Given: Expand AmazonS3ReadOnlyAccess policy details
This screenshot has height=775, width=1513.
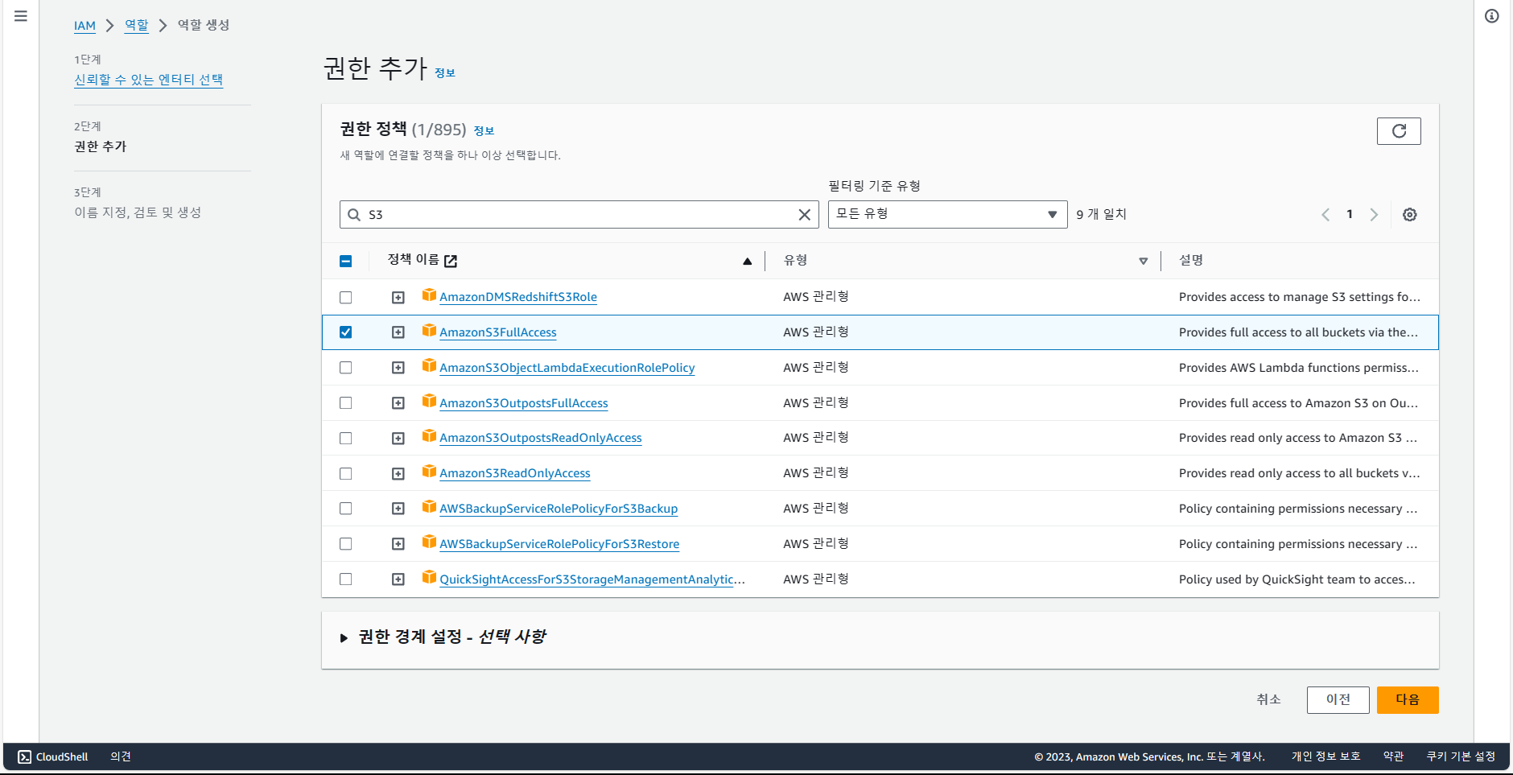Looking at the screenshot, I should pos(398,474).
